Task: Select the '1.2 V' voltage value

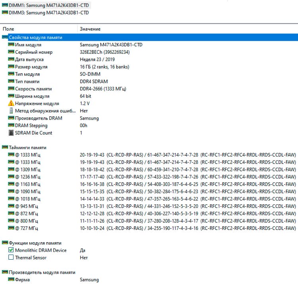Action: coord(85,104)
